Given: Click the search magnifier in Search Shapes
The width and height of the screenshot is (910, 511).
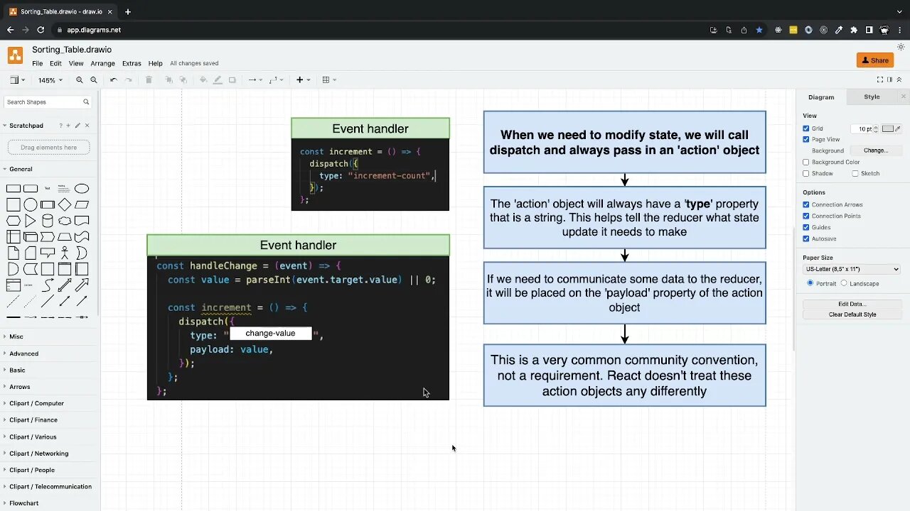Looking at the screenshot, I should 86,102.
